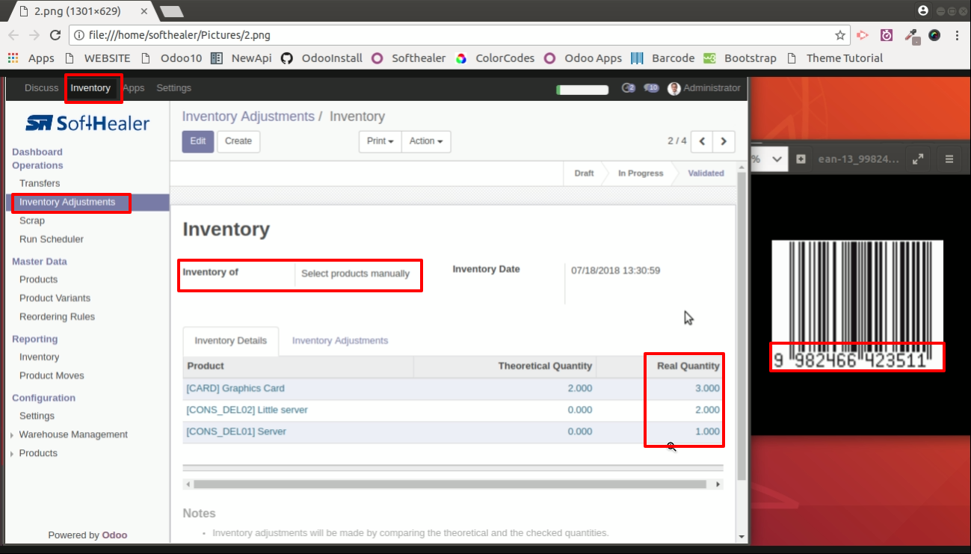
Task: Go to the previous record arrow
Action: (702, 141)
